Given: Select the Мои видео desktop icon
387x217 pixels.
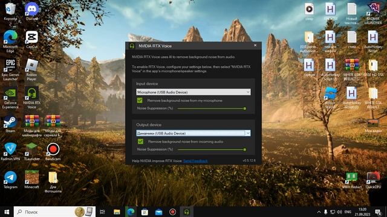Looking at the screenshot, I should coord(373,125).
